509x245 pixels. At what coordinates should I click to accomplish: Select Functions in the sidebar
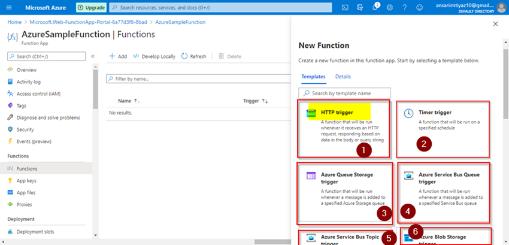(x=46, y=169)
